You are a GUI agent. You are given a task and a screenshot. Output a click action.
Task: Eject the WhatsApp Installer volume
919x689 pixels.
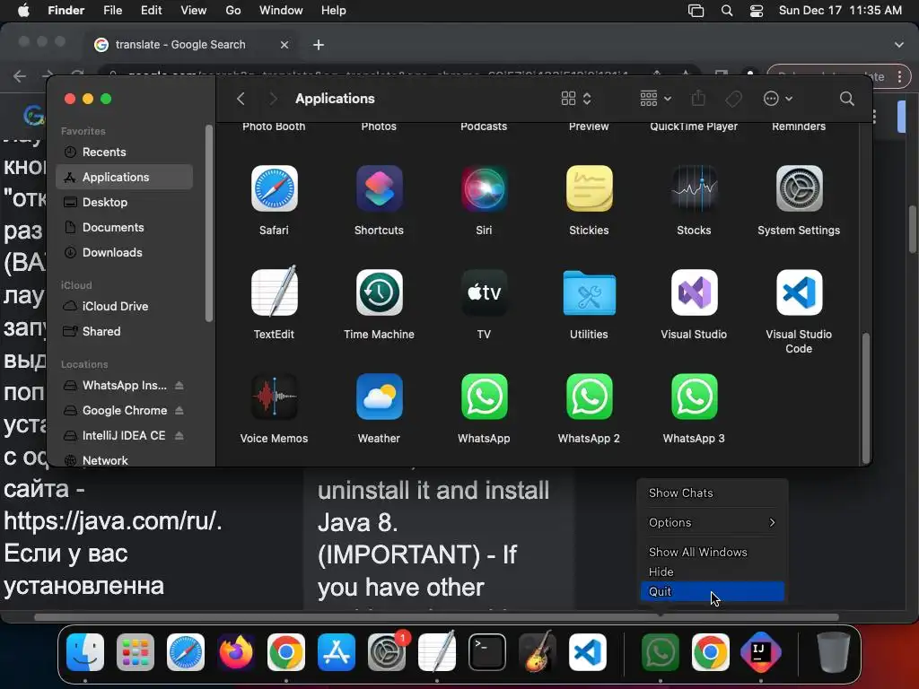pos(179,386)
